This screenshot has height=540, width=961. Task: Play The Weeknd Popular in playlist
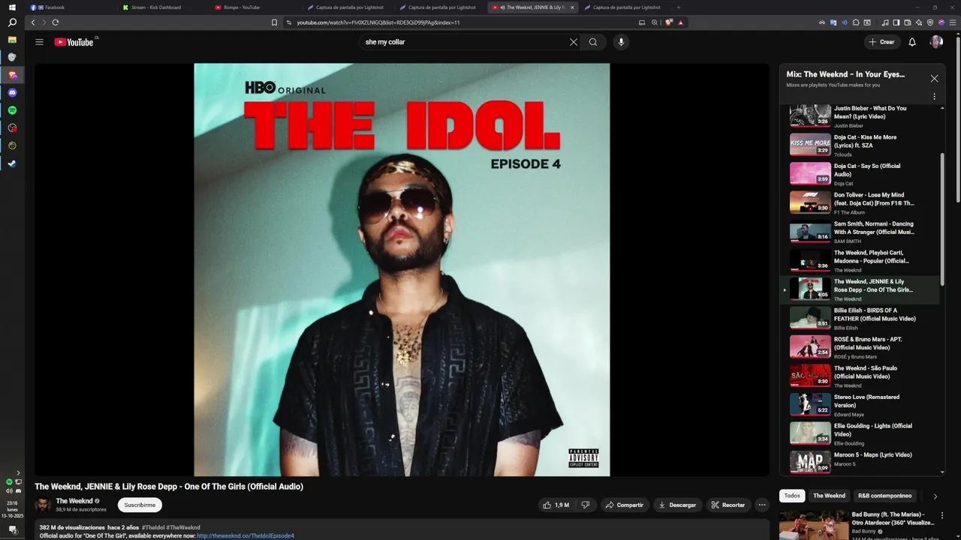(860, 260)
